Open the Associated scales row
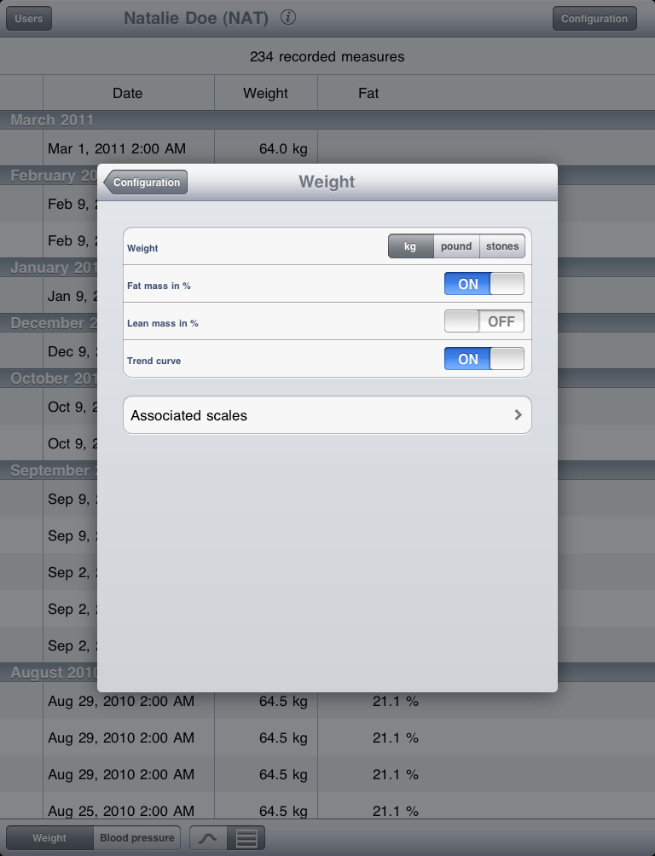The width and height of the screenshot is (655, 856). pyautogui.click(x=327, y=415)
